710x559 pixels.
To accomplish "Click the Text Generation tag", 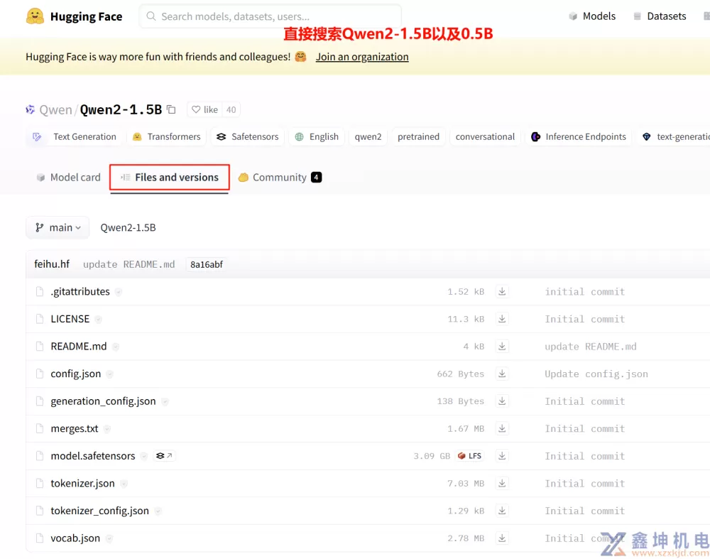I will pos(75,137).
